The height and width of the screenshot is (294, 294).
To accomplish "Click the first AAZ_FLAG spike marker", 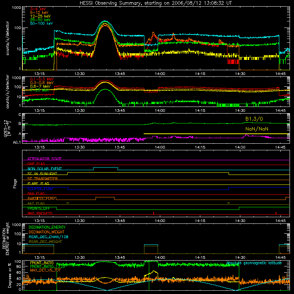I will tap(68, 203).
